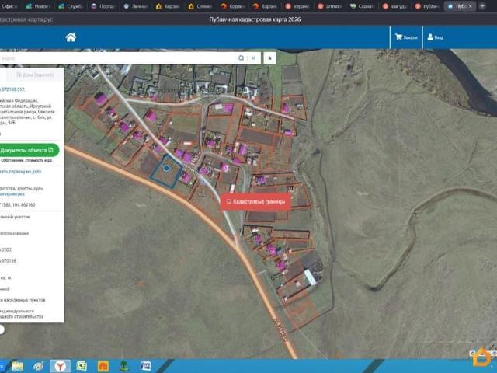Open File Explorer from the taskbar
Viewport: 497px width, 373px height.
pos(17,366)
